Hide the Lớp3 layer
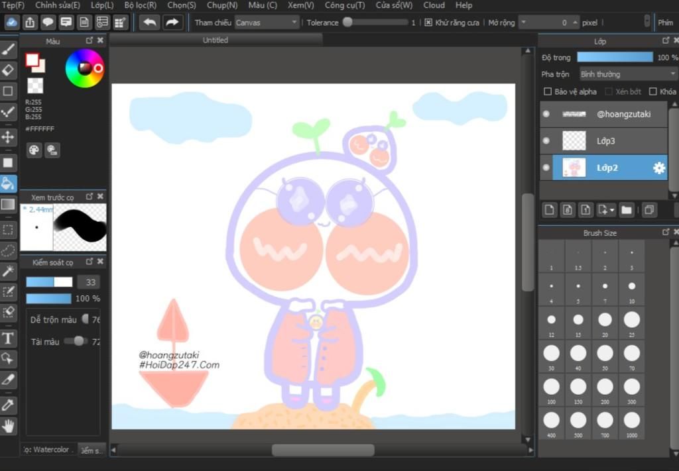 pos(546,140)
